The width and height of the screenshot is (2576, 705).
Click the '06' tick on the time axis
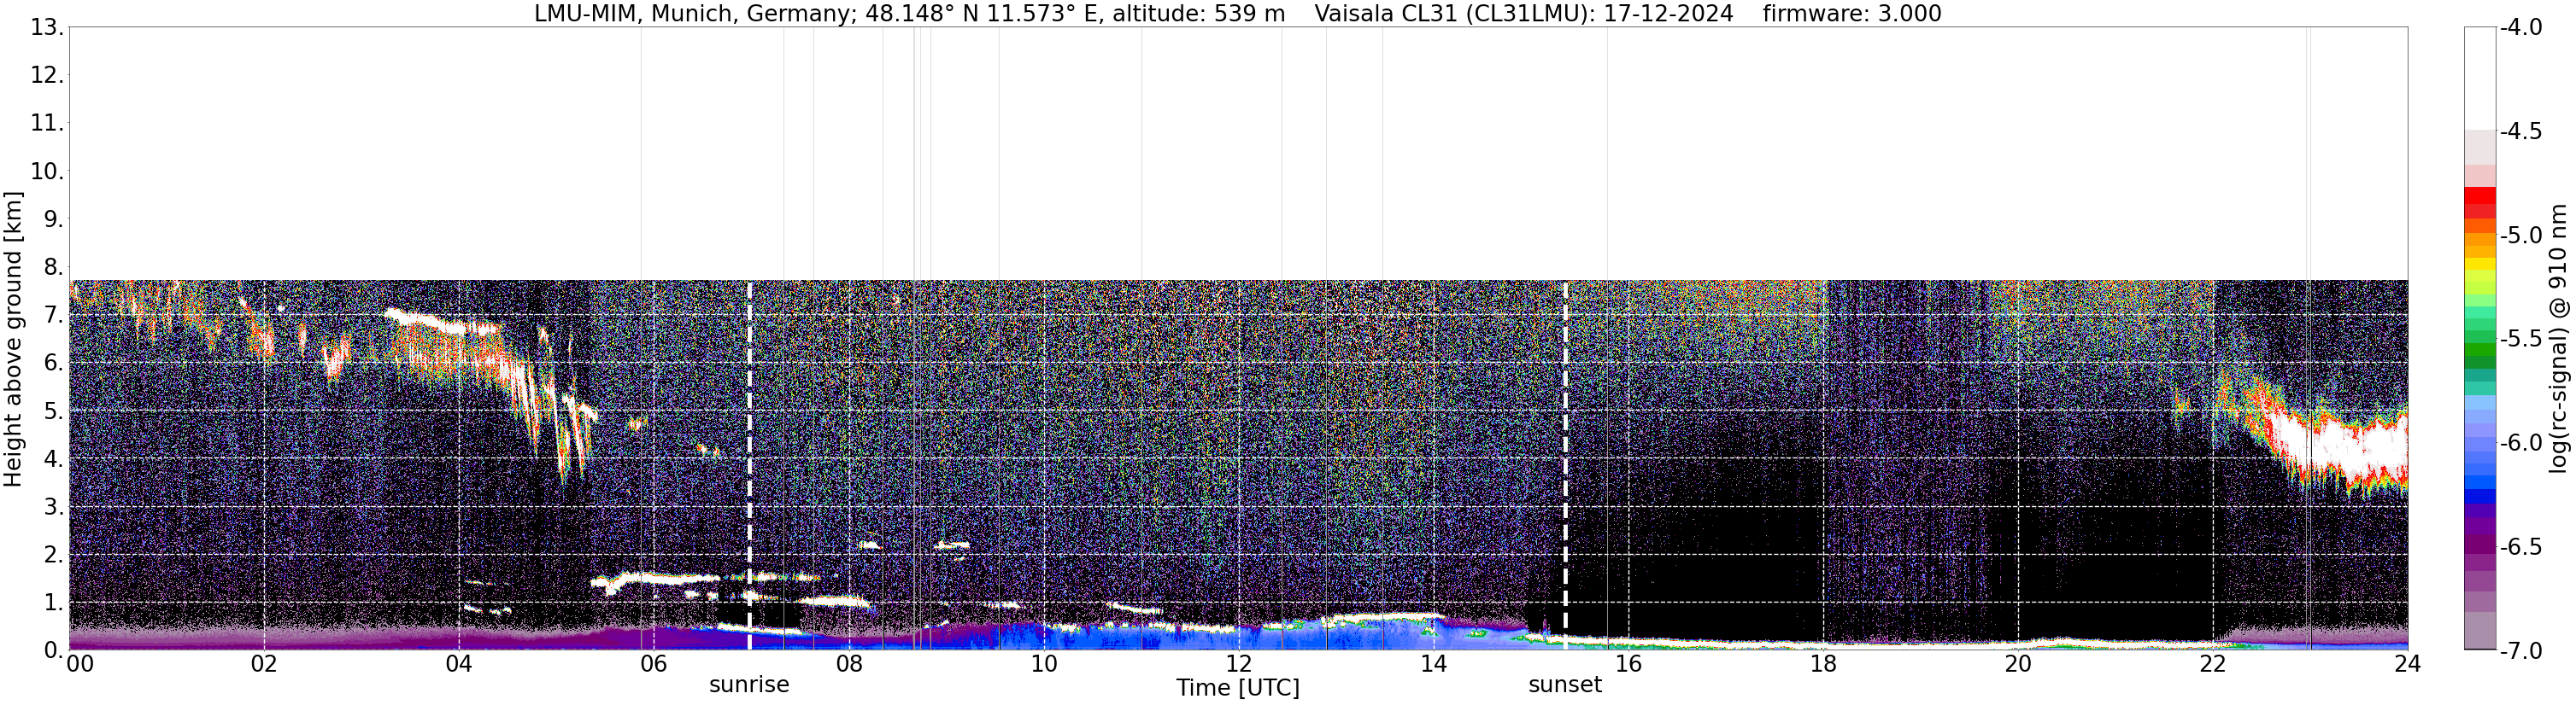(x=653, y=664)
